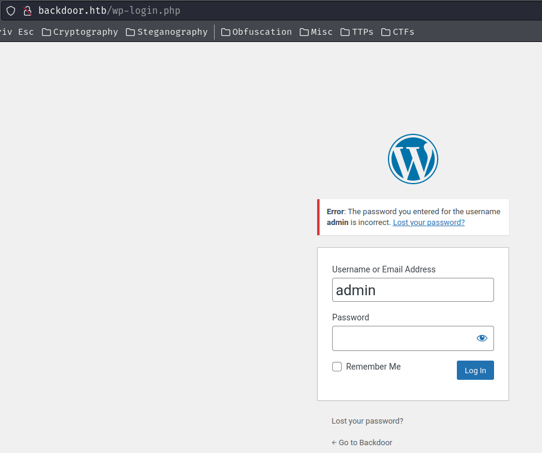Open the Cryptography bookmarks folder
This screenshot has width=542, height=453.
pyautogui.click(x=80, y=32)
